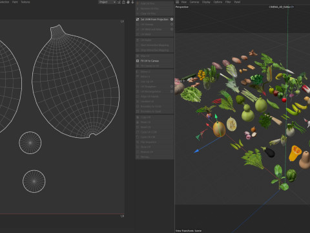
Task: Open the viewport hamburger menu icon
Action: click(177, 2)
